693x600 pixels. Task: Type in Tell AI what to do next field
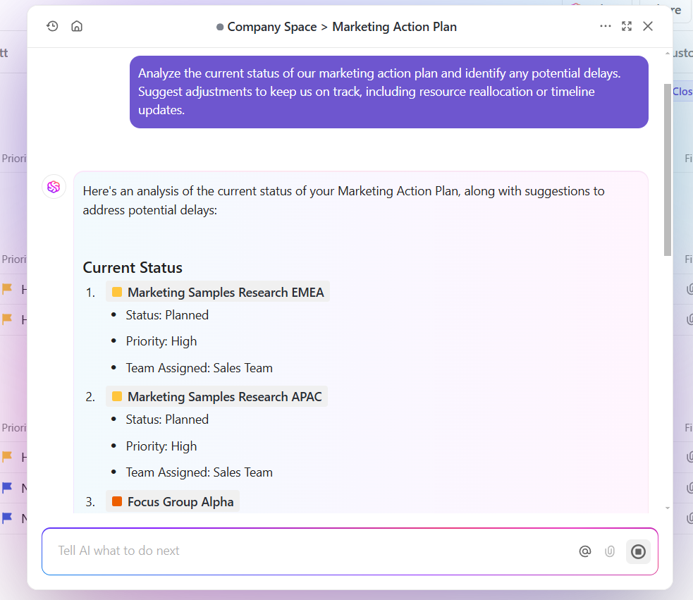pos(303,551)
